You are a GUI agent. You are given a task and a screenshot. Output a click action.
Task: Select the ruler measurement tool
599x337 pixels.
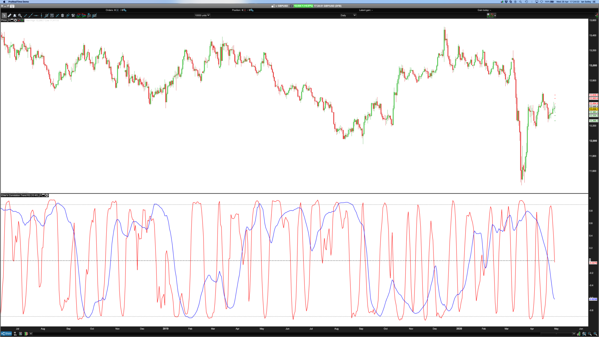tap(9, 16)
